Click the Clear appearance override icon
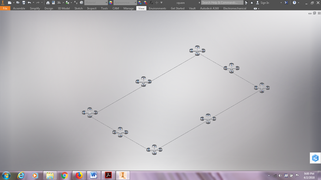This screenshot has height=180, width=321. pos(145,3)
